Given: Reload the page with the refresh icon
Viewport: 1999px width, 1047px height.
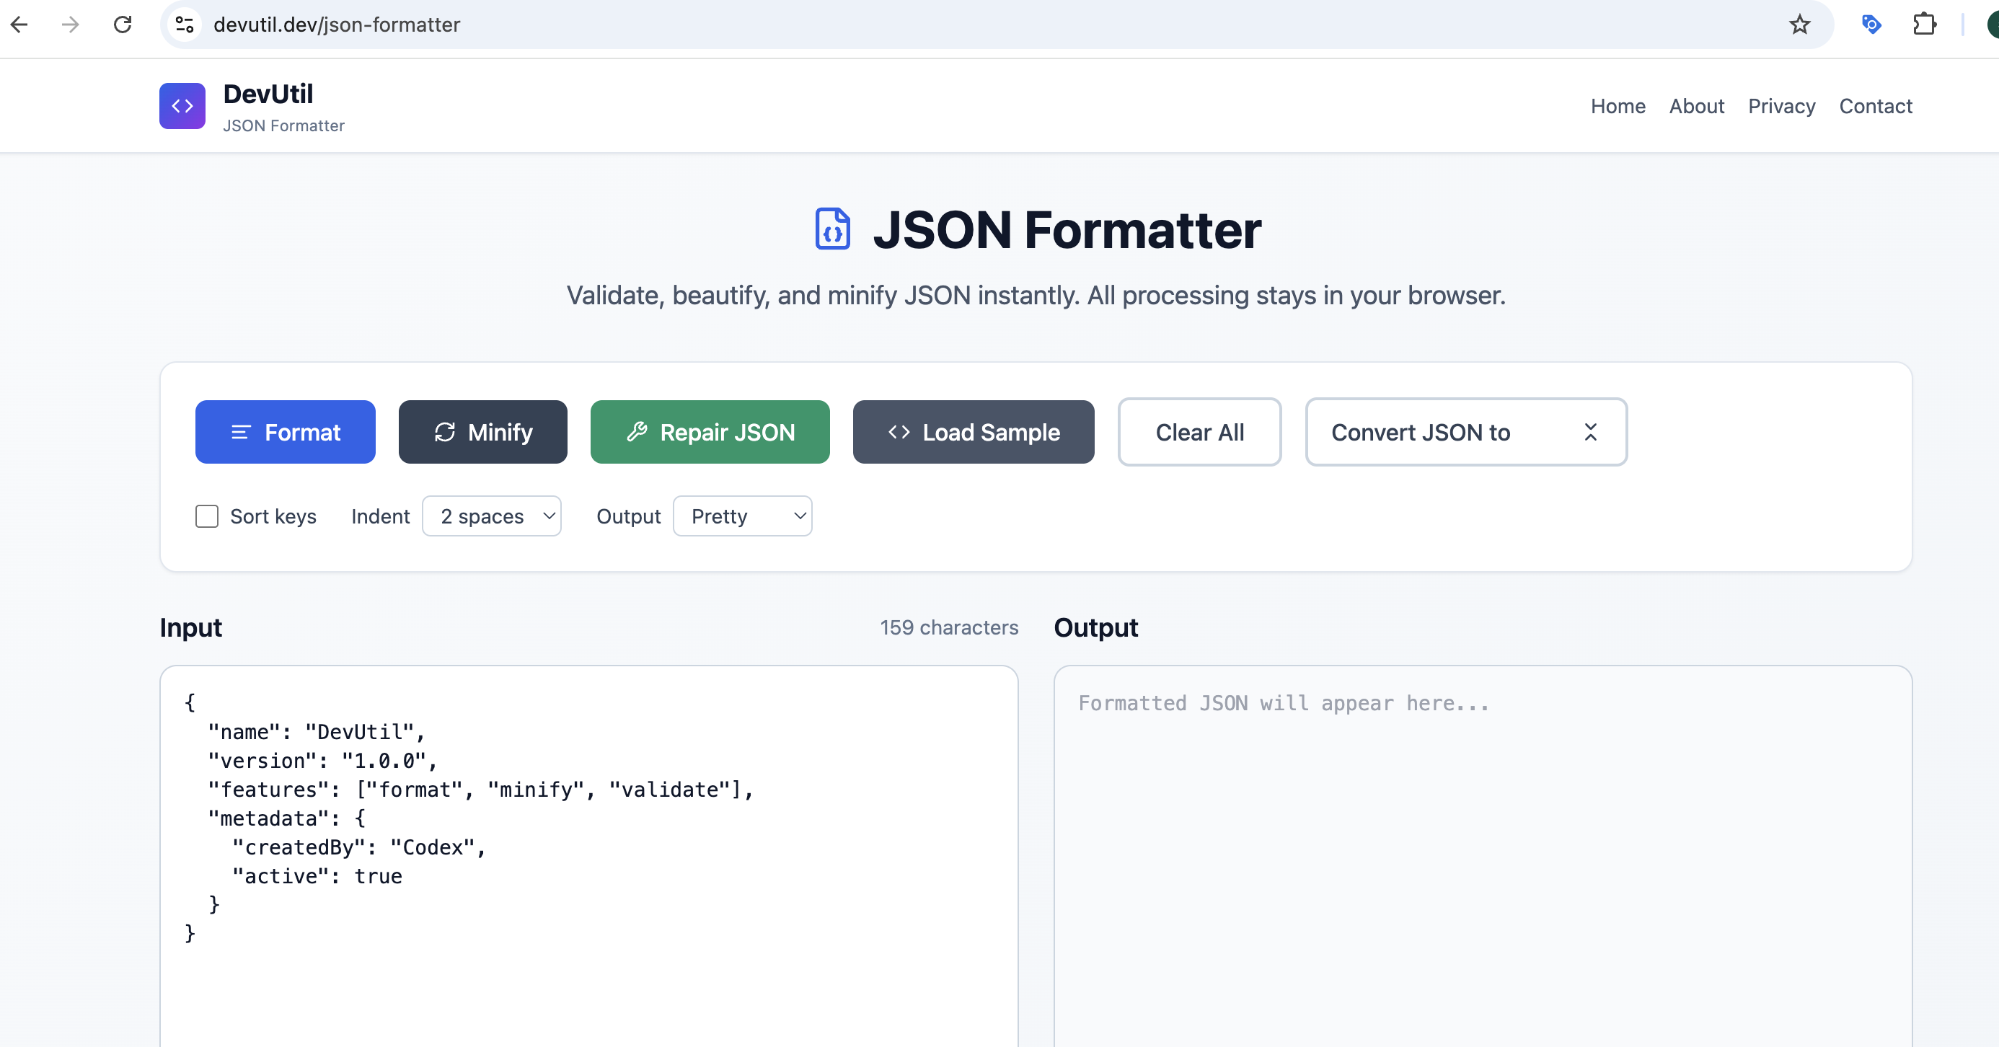Looking at the screenshot, I should 123,25.
